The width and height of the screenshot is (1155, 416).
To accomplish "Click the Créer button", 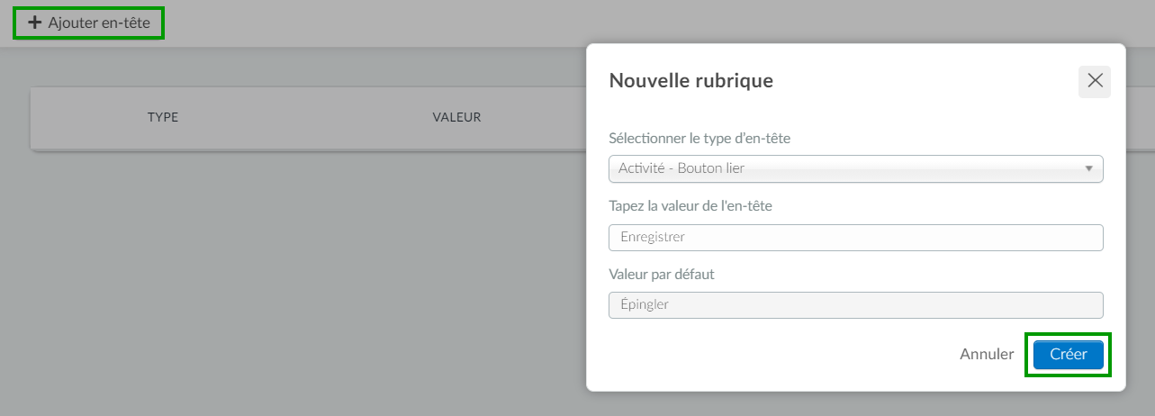I will click(1069, 355).
